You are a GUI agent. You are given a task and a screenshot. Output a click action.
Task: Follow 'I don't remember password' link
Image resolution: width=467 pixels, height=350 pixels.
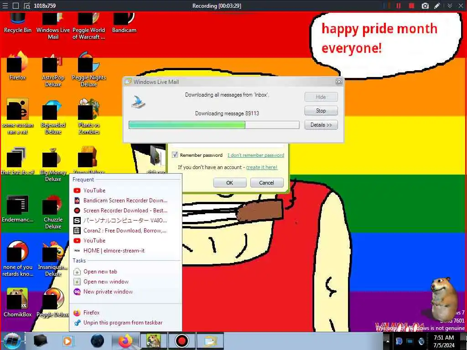(256, 155)
